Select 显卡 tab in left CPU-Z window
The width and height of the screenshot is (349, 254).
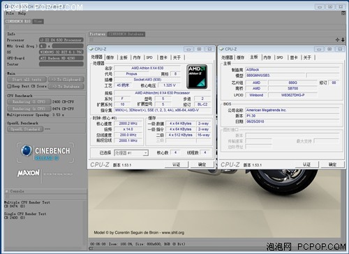[163, 57]
